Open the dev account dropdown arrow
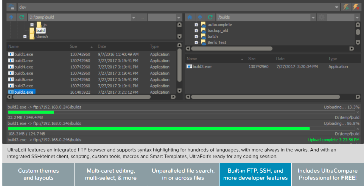 click(x=337, y=7)
